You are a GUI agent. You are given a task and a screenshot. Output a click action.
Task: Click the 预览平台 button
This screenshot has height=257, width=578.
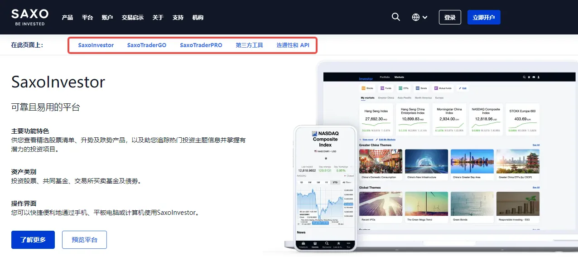coord(84,240)
